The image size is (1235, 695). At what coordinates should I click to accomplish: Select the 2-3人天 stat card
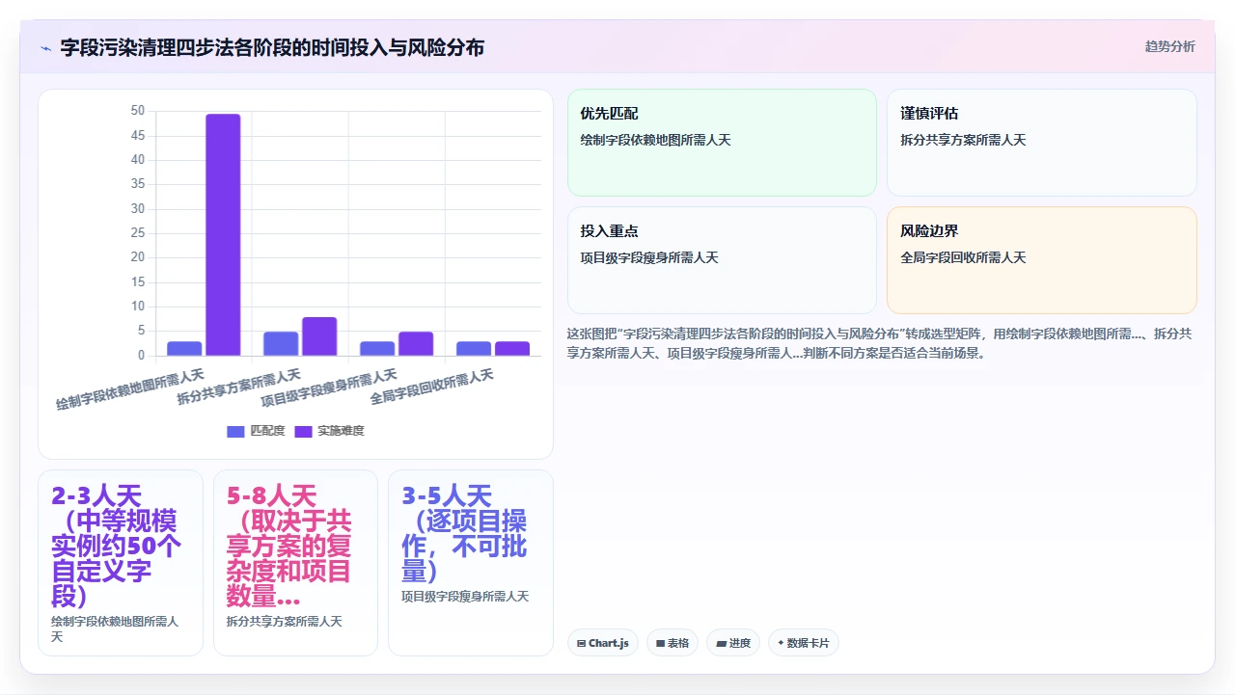tap(121, 563)
